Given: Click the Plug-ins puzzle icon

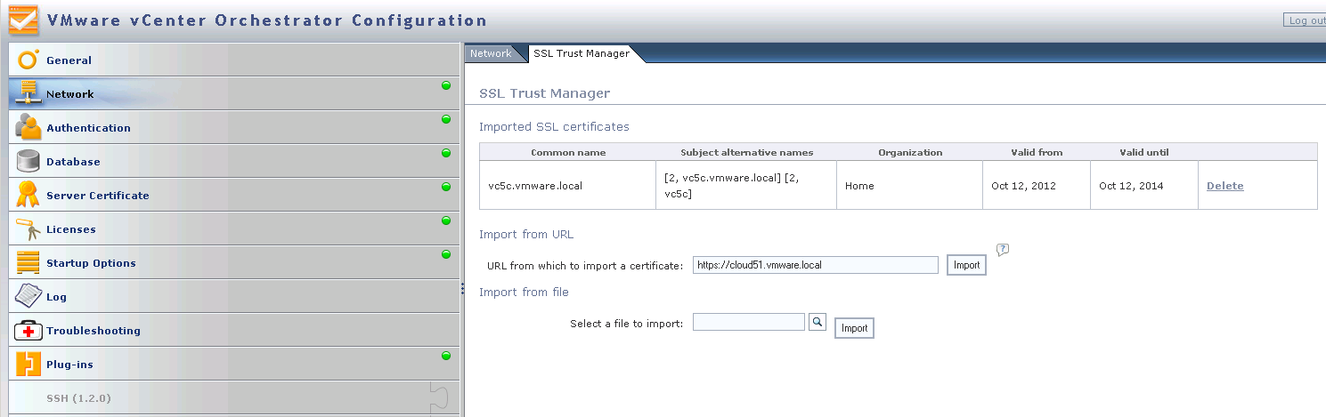Looking at the screenshot, I should [28, 364].
